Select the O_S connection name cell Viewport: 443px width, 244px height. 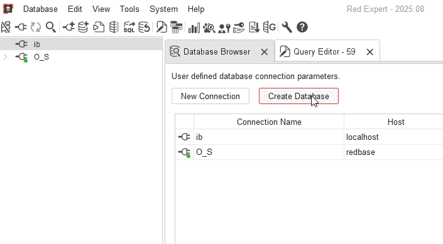tap(269, 152)
